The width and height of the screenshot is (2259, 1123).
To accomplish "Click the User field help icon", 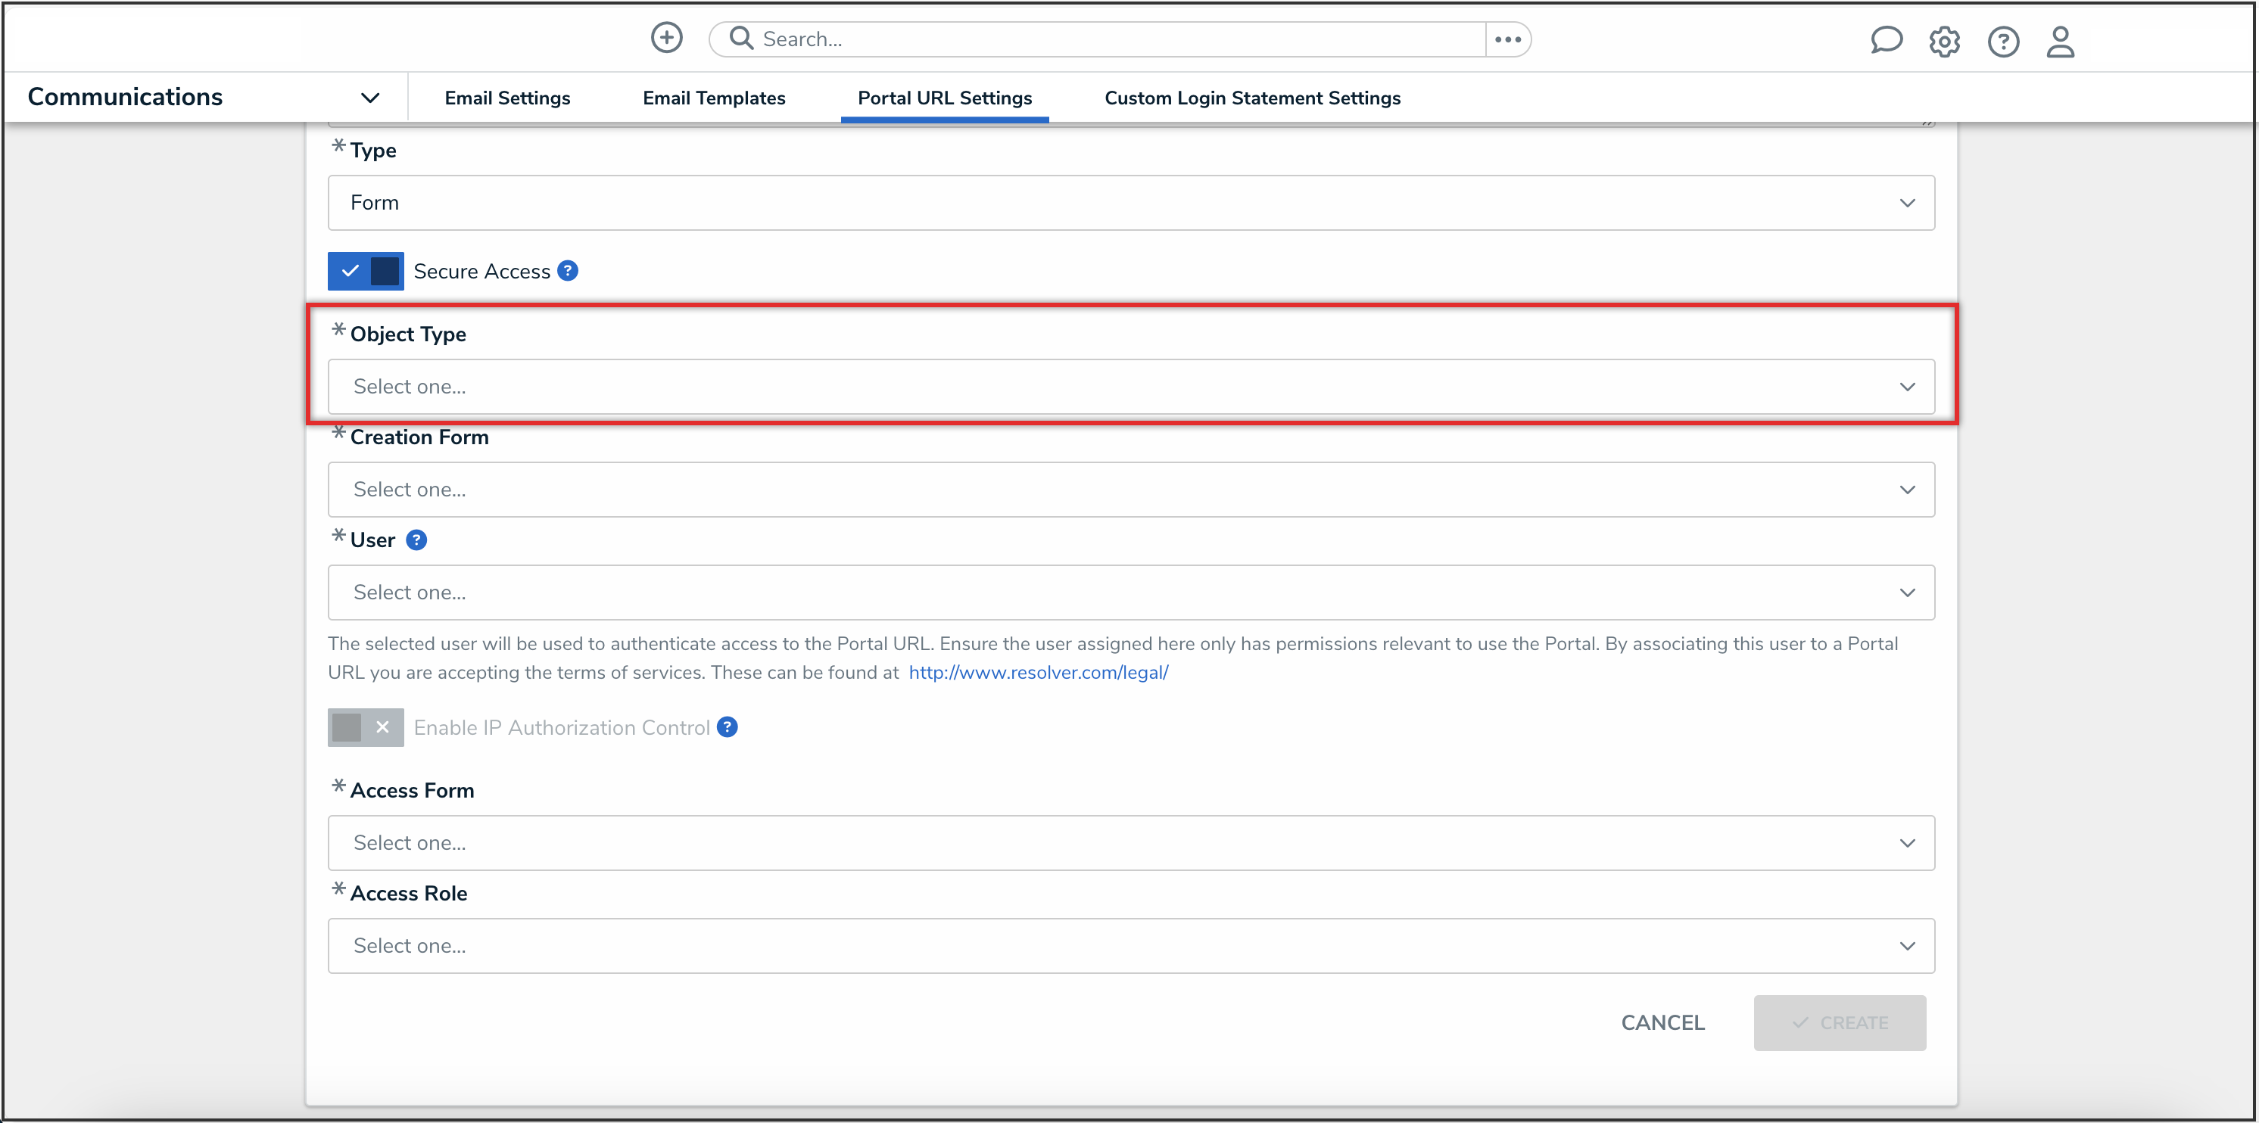I will point(416,540).
